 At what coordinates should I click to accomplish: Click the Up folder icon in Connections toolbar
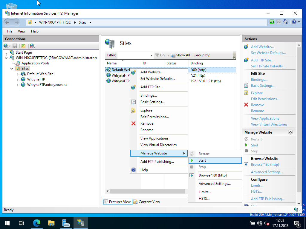23,46
